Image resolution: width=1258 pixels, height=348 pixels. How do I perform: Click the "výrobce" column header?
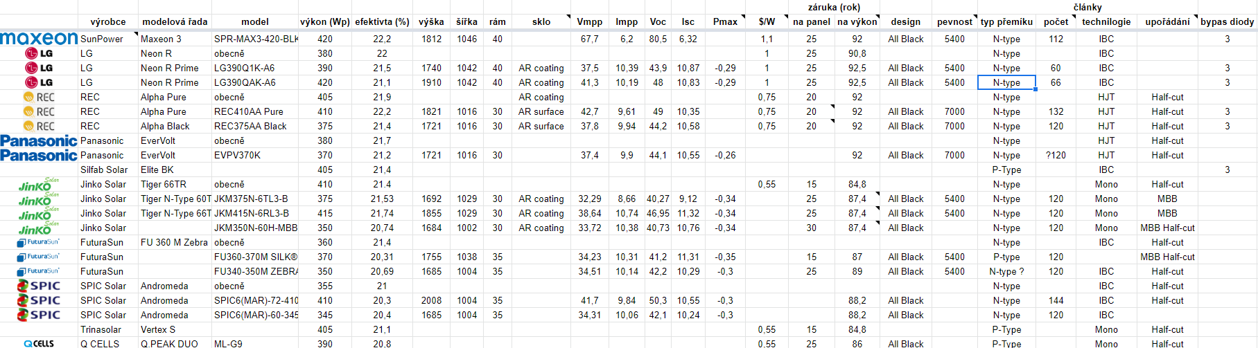click(108, 21)
